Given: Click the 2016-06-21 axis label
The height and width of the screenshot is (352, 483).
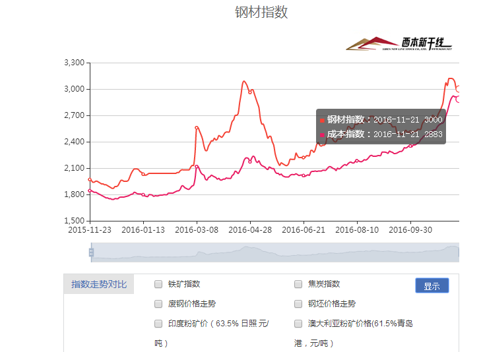Looking at the screenshot, I should (304, 230).
